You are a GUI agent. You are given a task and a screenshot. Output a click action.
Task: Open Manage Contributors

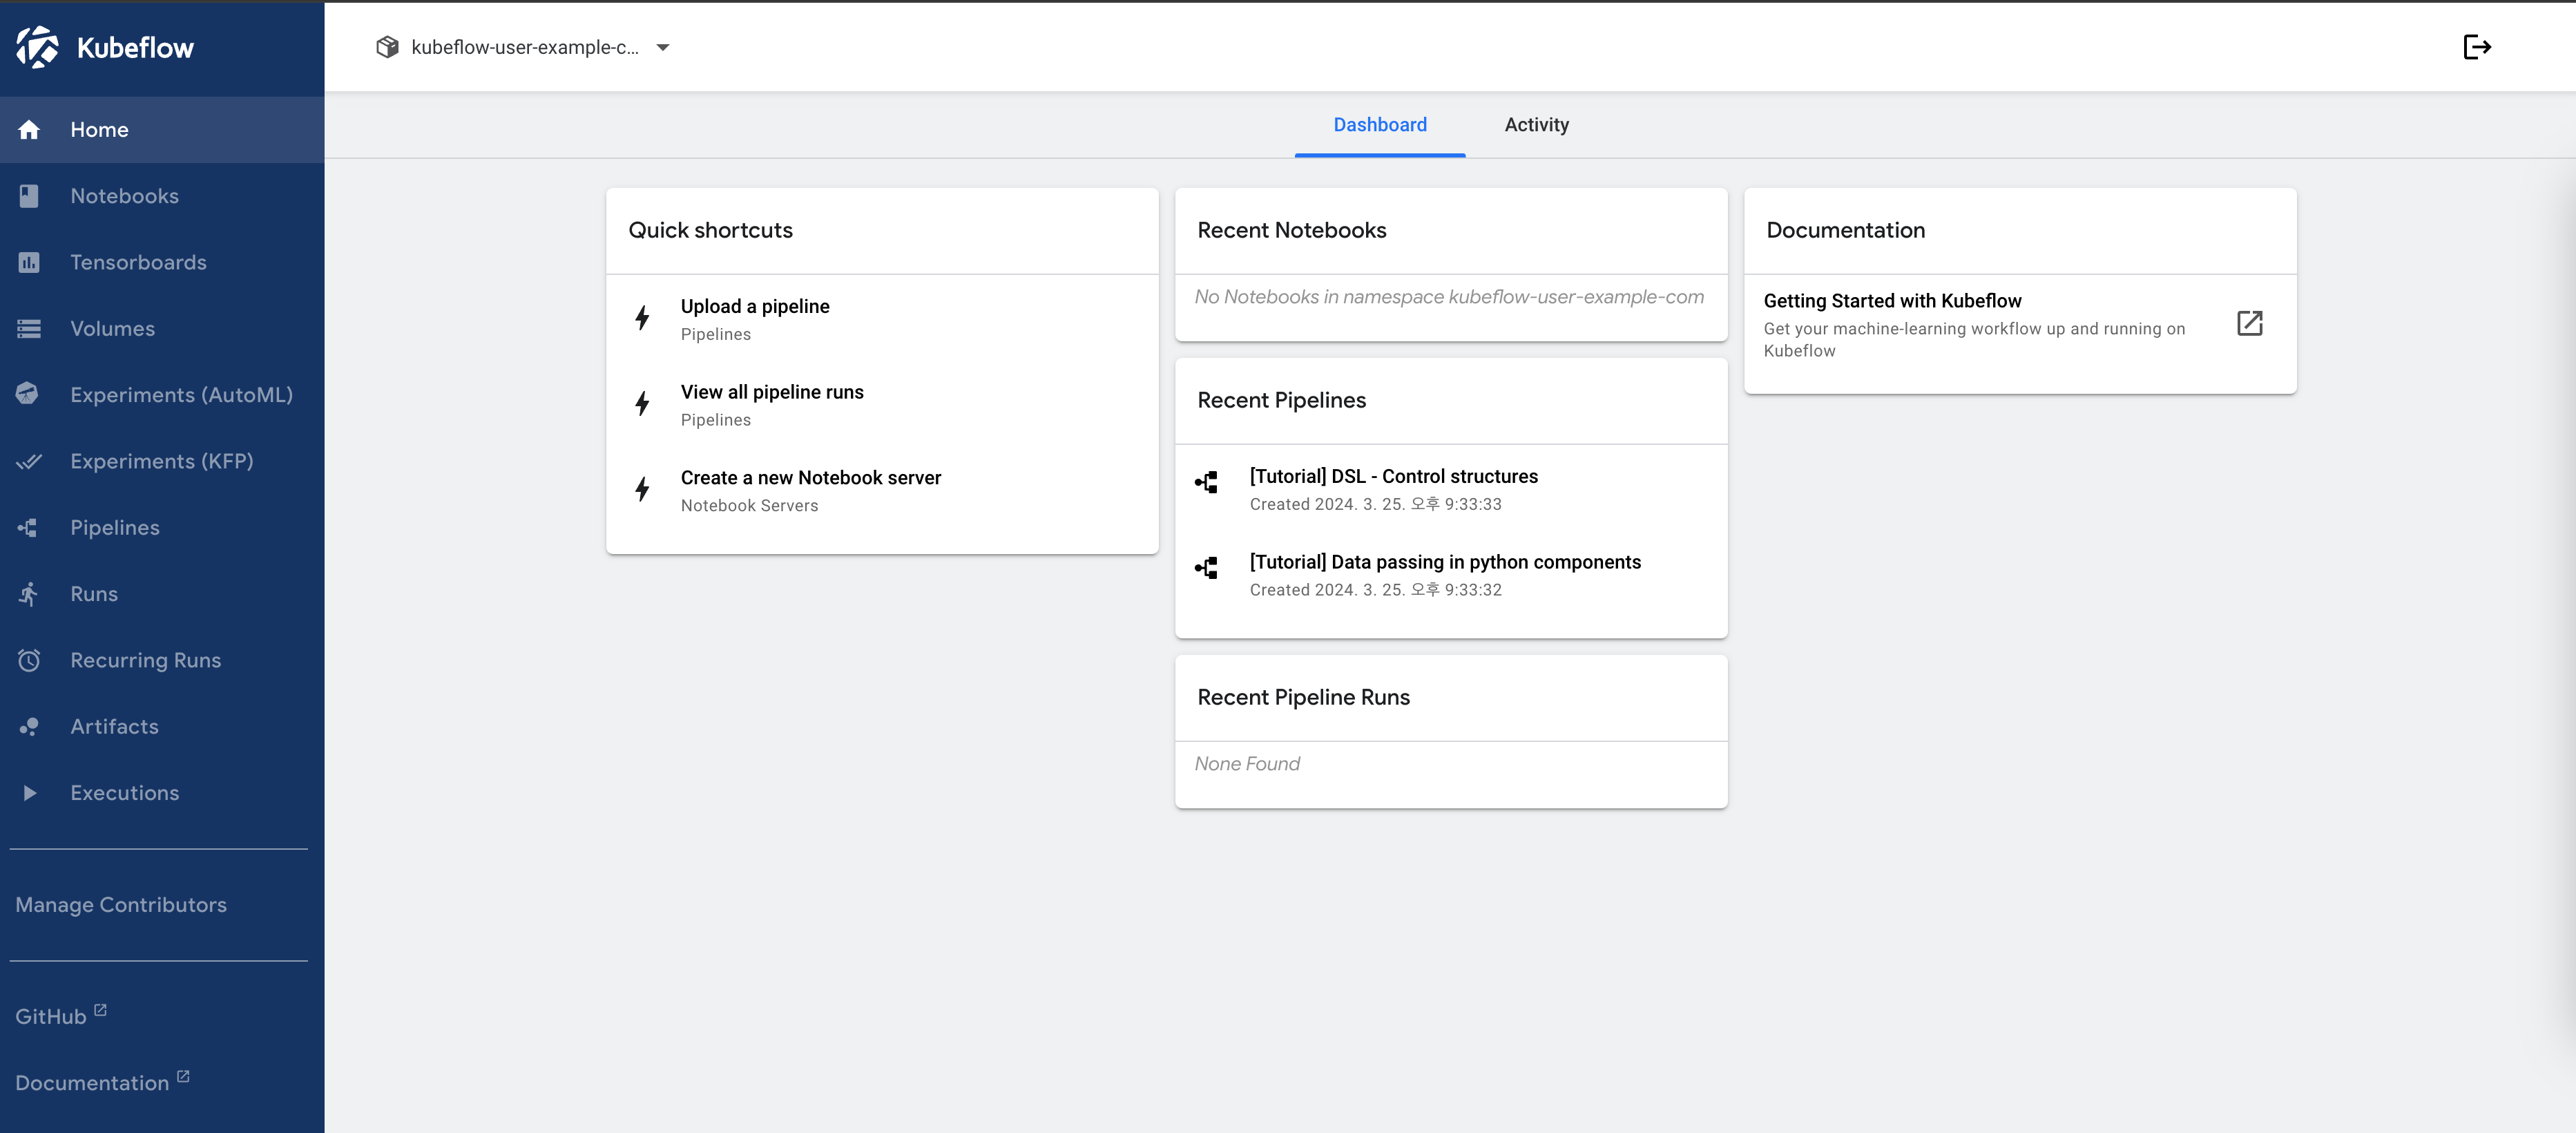[x=121, y=905]
